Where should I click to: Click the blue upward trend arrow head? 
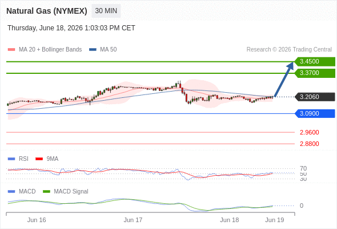291,65
